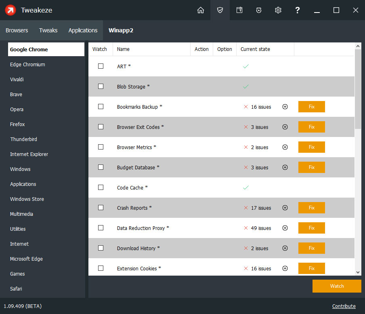Open the report journal icon in toolbar
Image resolution: width=365 pixels, height=314 pixels.
tap(239, 10)
